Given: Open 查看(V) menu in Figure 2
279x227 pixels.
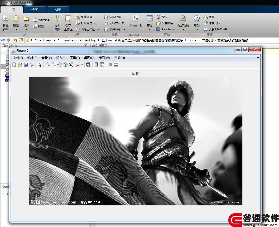Looking at the screenshot, I should [x=46, y=58].
